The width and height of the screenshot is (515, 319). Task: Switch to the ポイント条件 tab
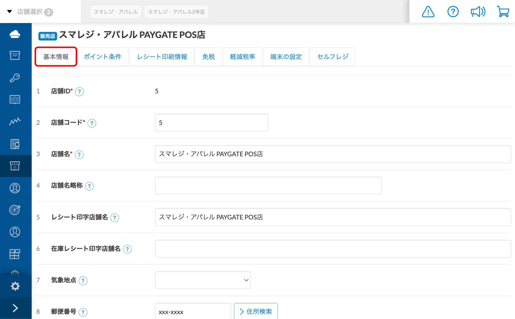coord(103,57)
